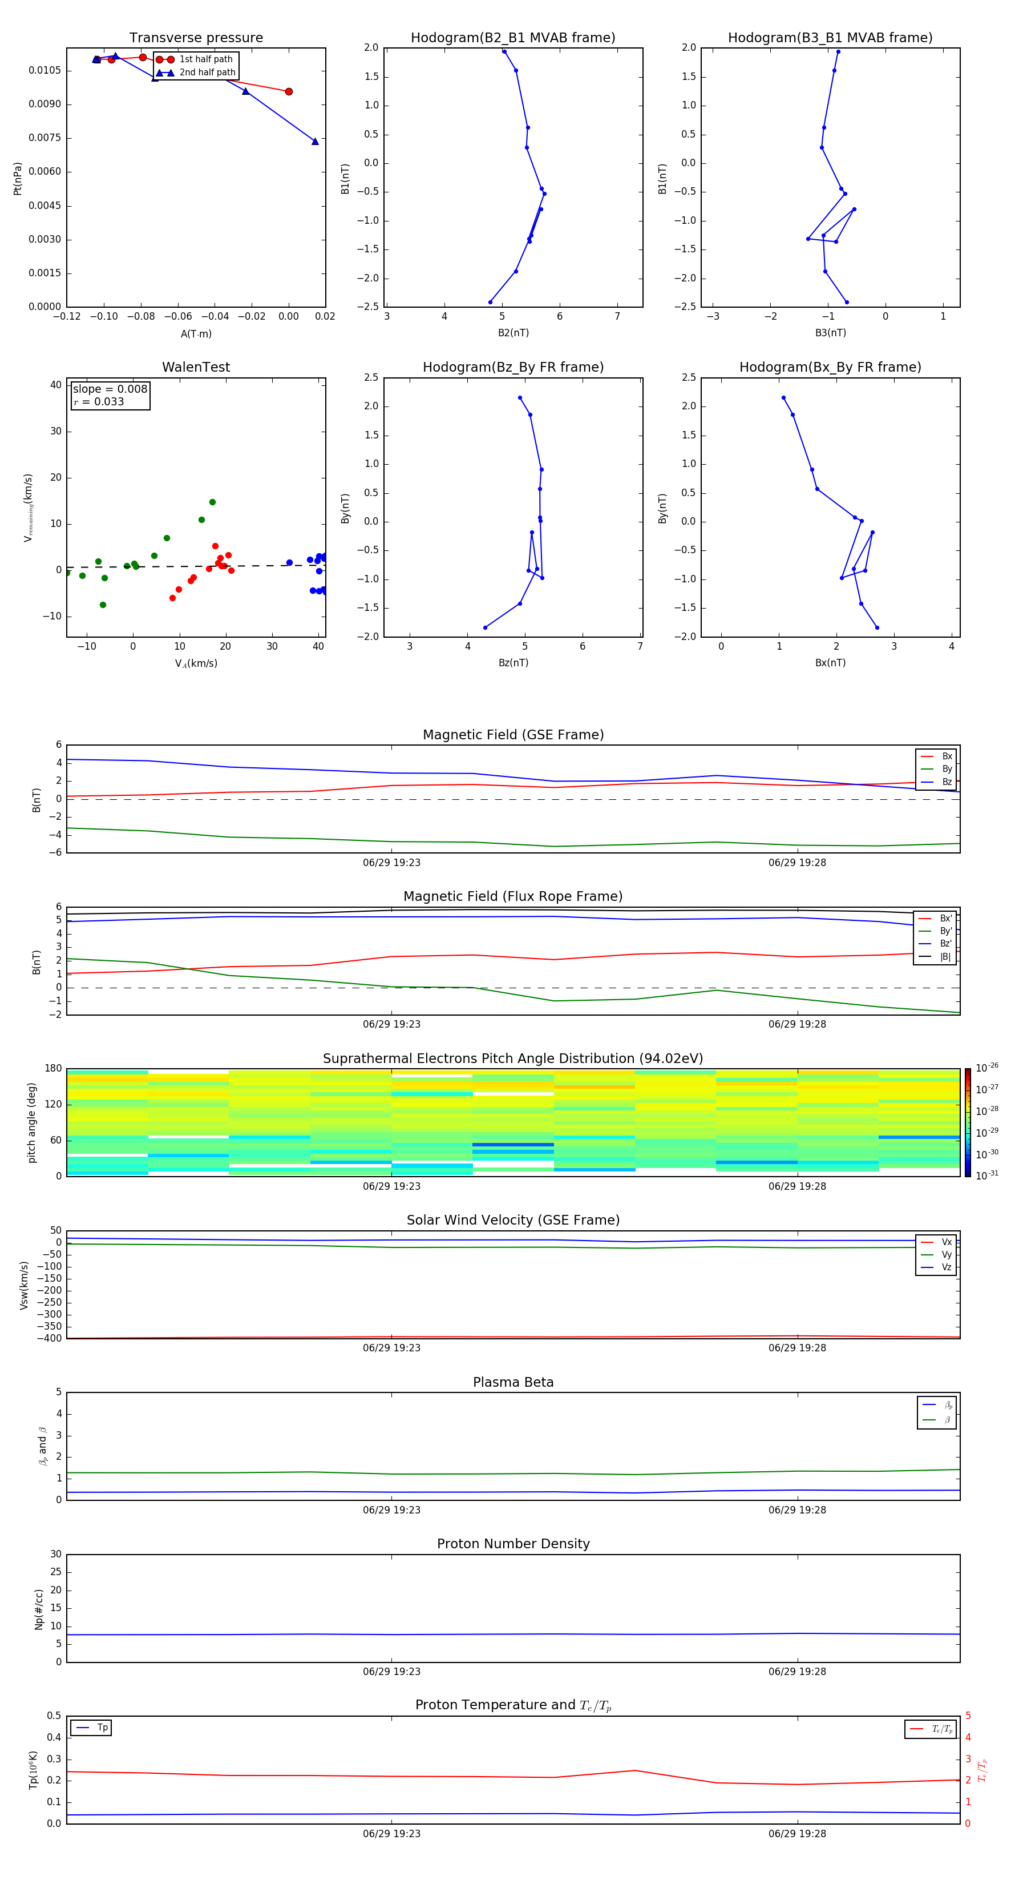Select 'Vz' in velocity legend

pyautogui.click(x=936, y=1267)
